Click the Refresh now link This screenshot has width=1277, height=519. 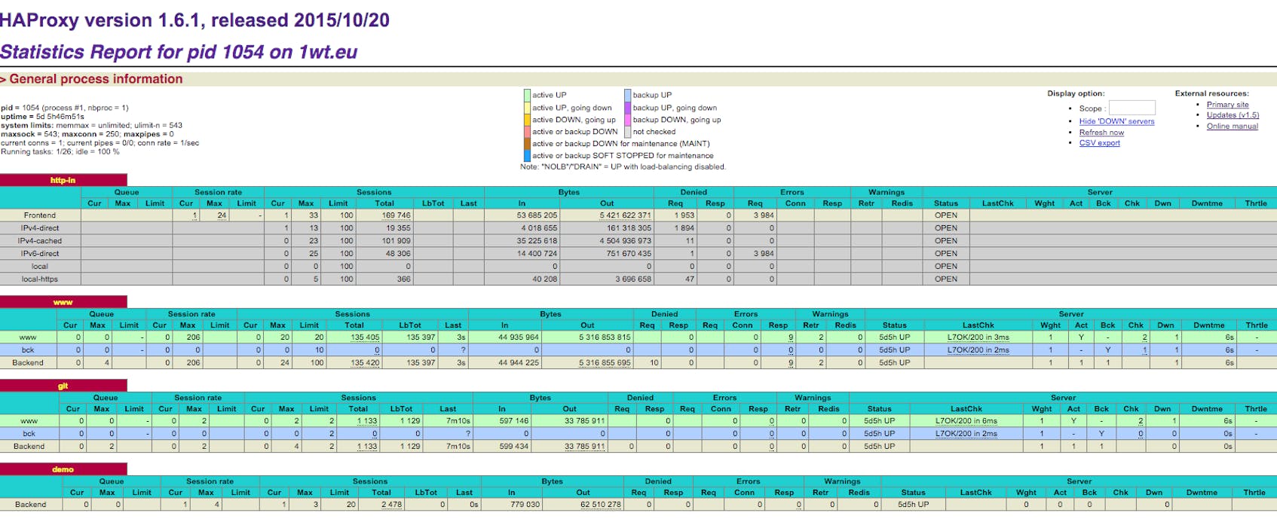(1101, 133)
